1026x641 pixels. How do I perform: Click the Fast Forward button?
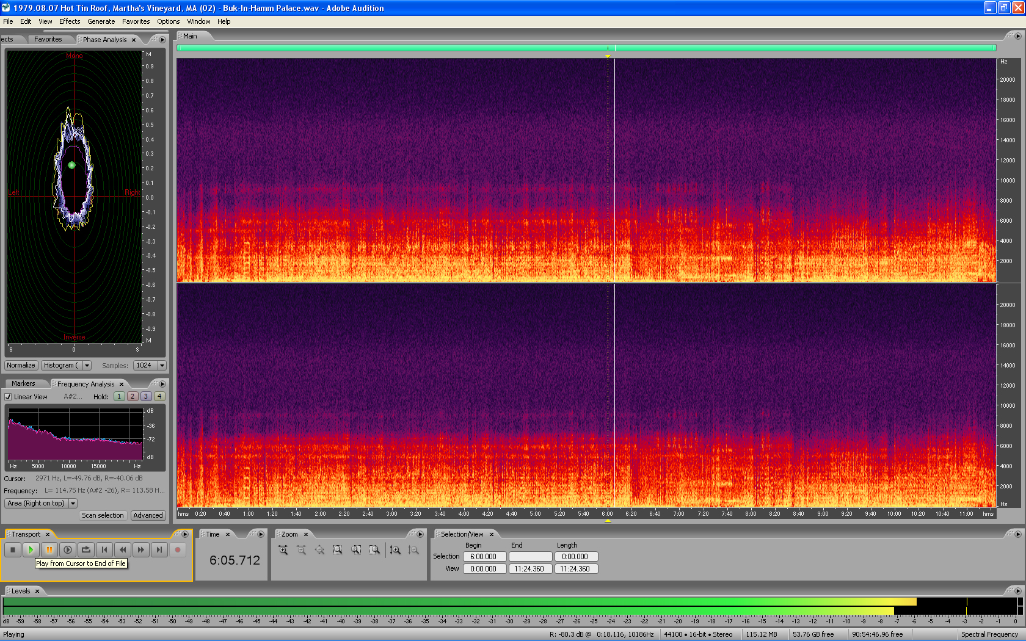point(141,549)
